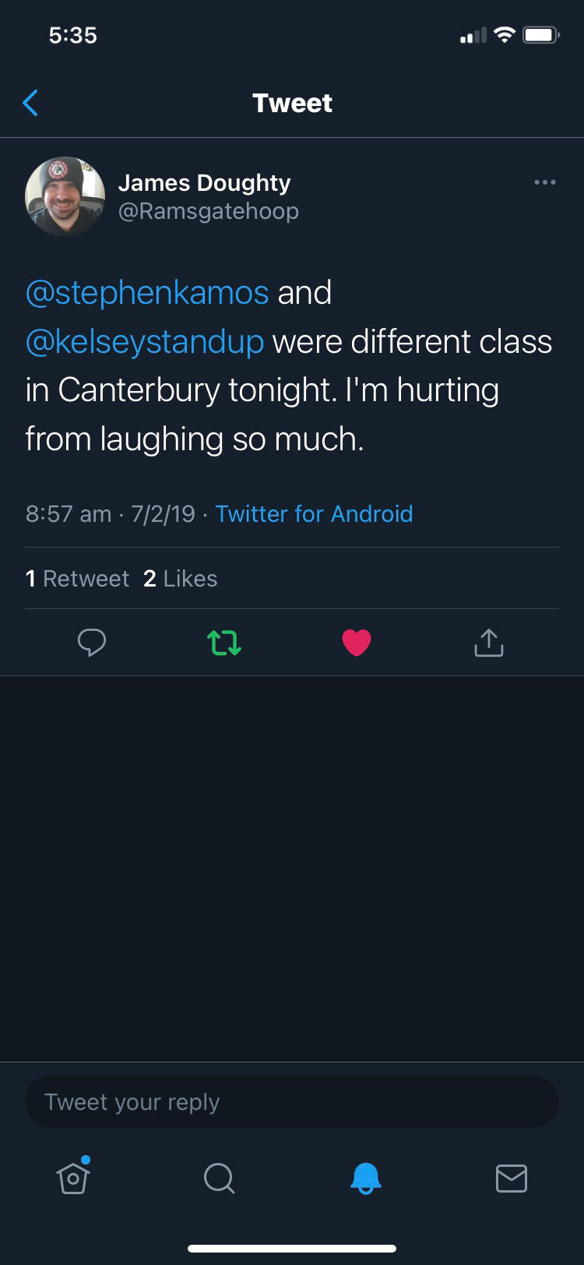Image resolution: width=584 pixels, height=1265 pixels.
Task: Tap James Doughty's profile picture
Action: (x=65, y=196)
